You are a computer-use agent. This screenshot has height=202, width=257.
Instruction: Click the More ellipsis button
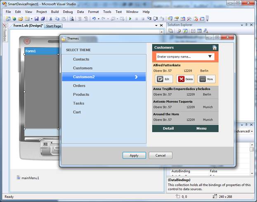tap(207, 79)
